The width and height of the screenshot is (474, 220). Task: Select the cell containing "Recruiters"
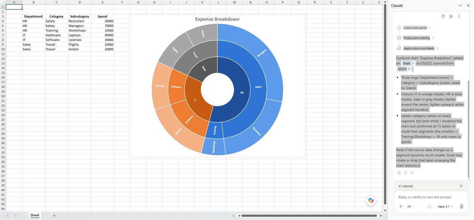[x=79, y=21]
